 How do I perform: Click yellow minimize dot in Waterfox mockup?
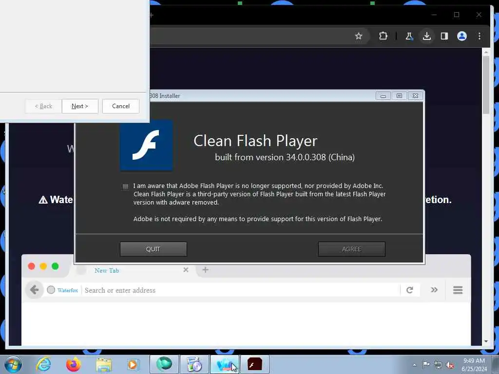click(x=43, y=266)
